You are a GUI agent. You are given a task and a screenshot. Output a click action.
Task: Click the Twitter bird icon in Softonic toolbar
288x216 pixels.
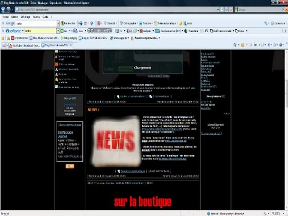coord(135,31)
